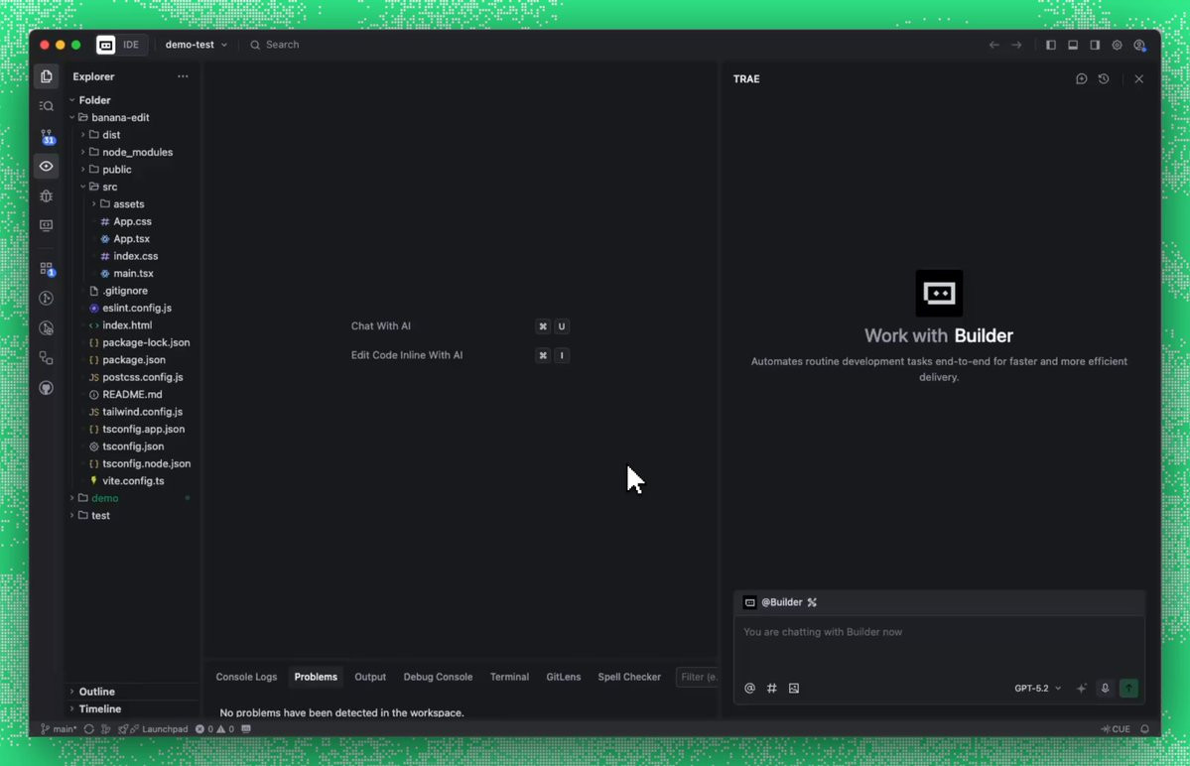Open App.tsx in the file tree
This screenshot has width=1190, height=766.
pos(132,239)
